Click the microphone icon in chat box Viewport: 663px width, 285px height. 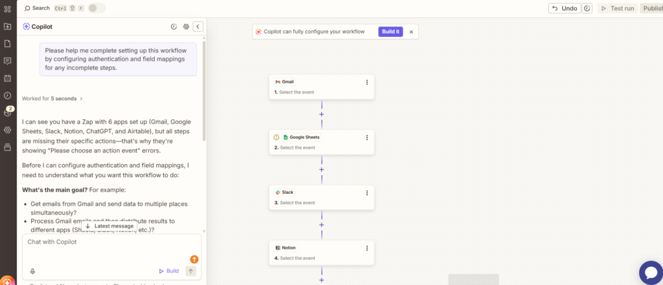tap(32, 271)
